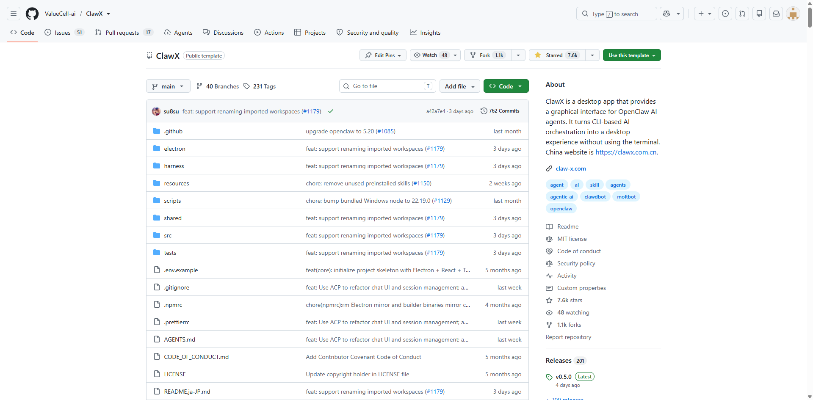Open the Issues inbox icon in header
The image size is (813, 400).
tap(725, 14)
